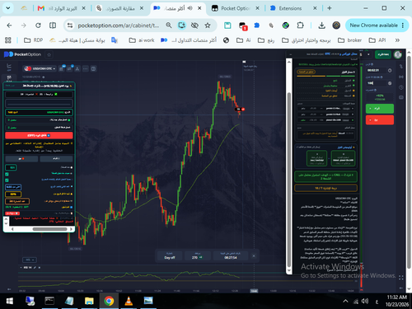The height and width of the screenshot is (309, 412).
Task: Click the trading sidebar icon at top left
Action: pyautogui.click(x=9, y=66)
